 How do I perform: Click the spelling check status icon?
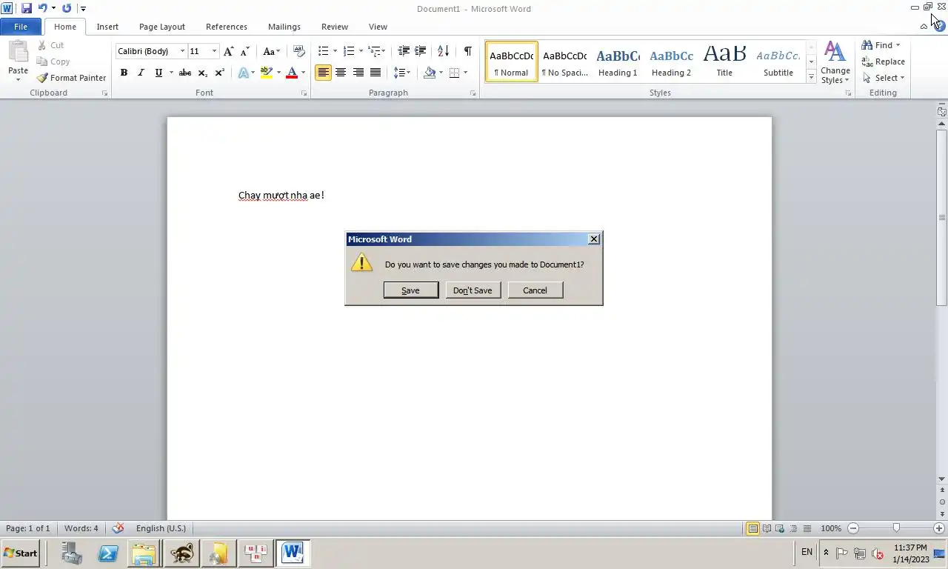118,528
